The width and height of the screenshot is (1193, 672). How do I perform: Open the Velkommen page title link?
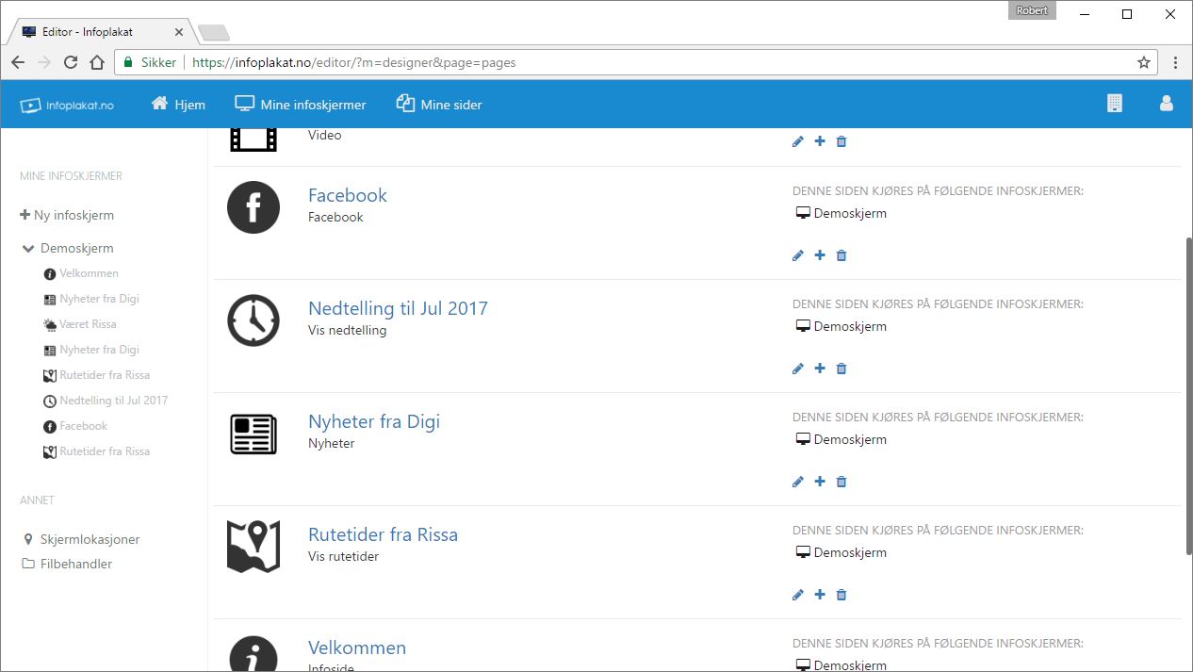click(357, 647)
